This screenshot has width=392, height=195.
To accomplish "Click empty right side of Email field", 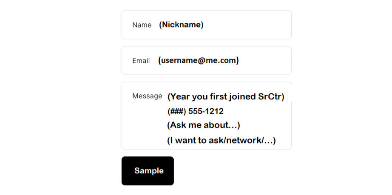I will (x=268, y=60).
